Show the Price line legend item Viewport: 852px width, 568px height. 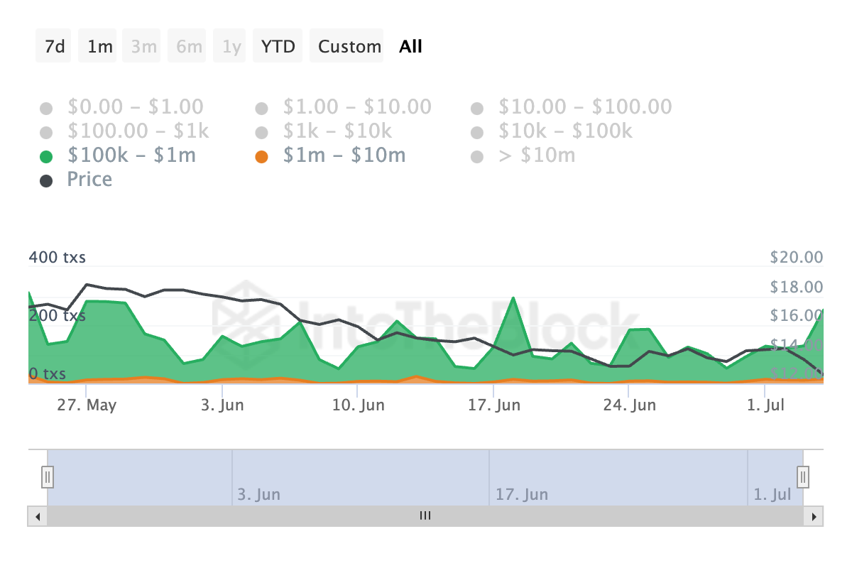click(x=89, y=179)
